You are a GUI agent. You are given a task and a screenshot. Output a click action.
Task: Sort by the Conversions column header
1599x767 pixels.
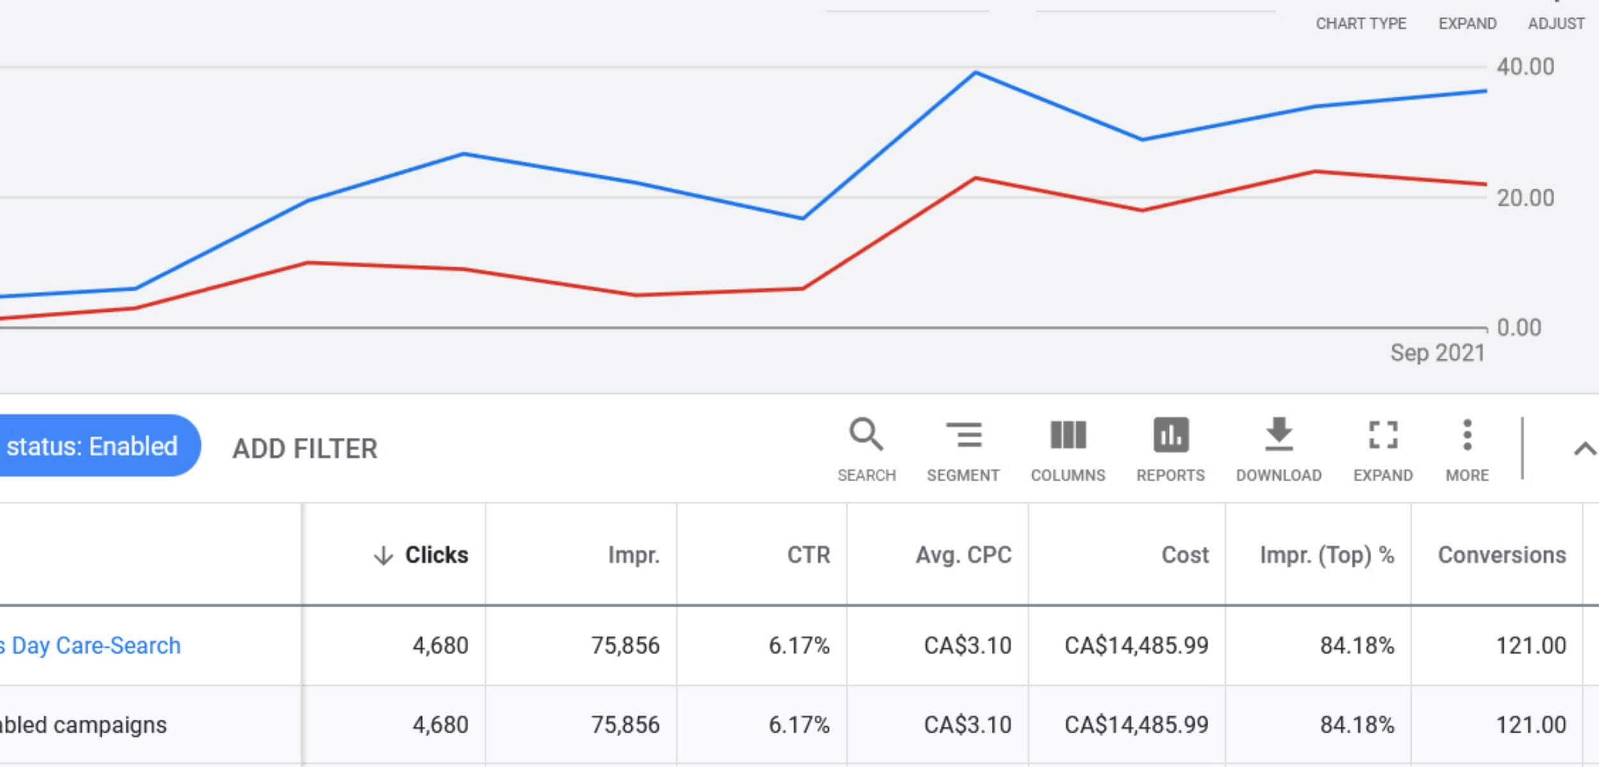click(x=1501, y=555)
